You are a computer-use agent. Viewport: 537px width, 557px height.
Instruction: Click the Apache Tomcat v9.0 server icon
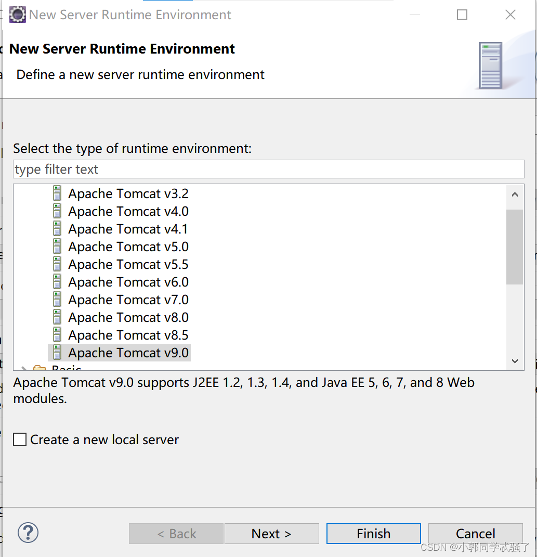(x=57, y=353)
